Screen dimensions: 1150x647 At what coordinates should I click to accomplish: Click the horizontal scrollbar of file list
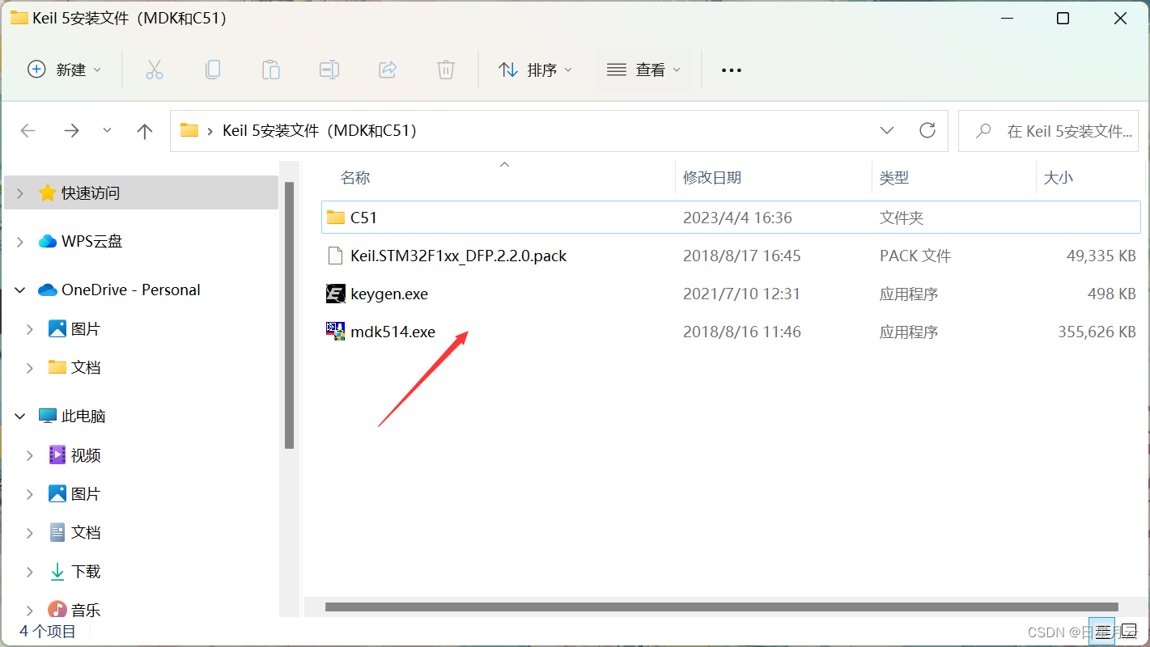[x=721, y=607]
